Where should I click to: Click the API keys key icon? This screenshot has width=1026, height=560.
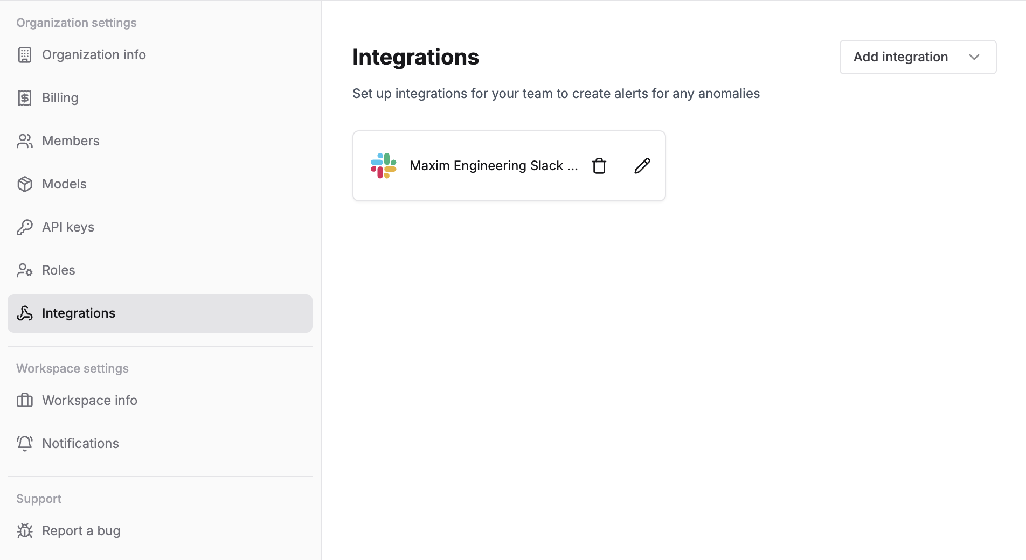25,227
